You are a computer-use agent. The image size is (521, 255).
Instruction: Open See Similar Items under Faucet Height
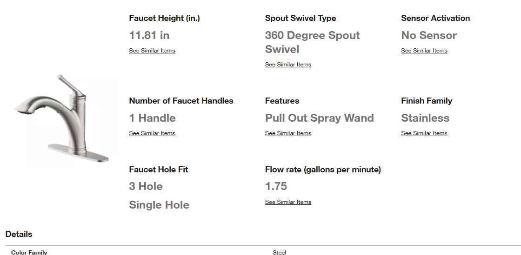click(x=152, y=51)
